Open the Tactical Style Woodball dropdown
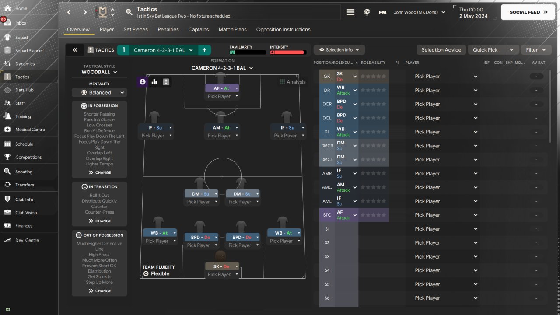The height and width of the screenshot is (315, 560). tap(99, 72)
